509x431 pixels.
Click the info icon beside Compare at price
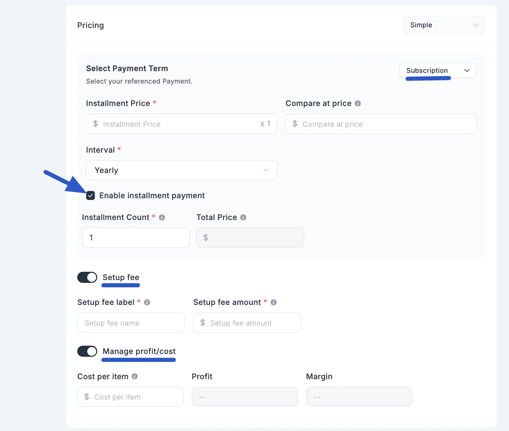tap(358, 103)
